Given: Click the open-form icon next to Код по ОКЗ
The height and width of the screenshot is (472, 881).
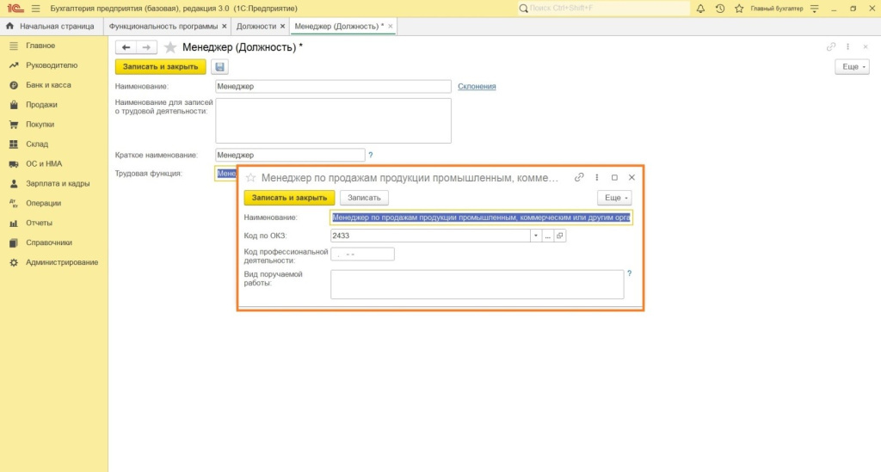Looking at the screenshot, I should (x=559, y=236).
